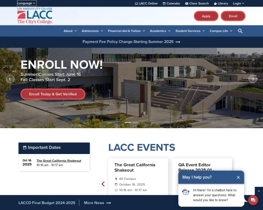Close the May I help you chatbot
This screenshot has width=263, height=210.
pyautogui.click(x=238, y=177)
